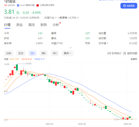Click the 换手率 value 0.88%

pyautogui.click(x=39, y=43)
